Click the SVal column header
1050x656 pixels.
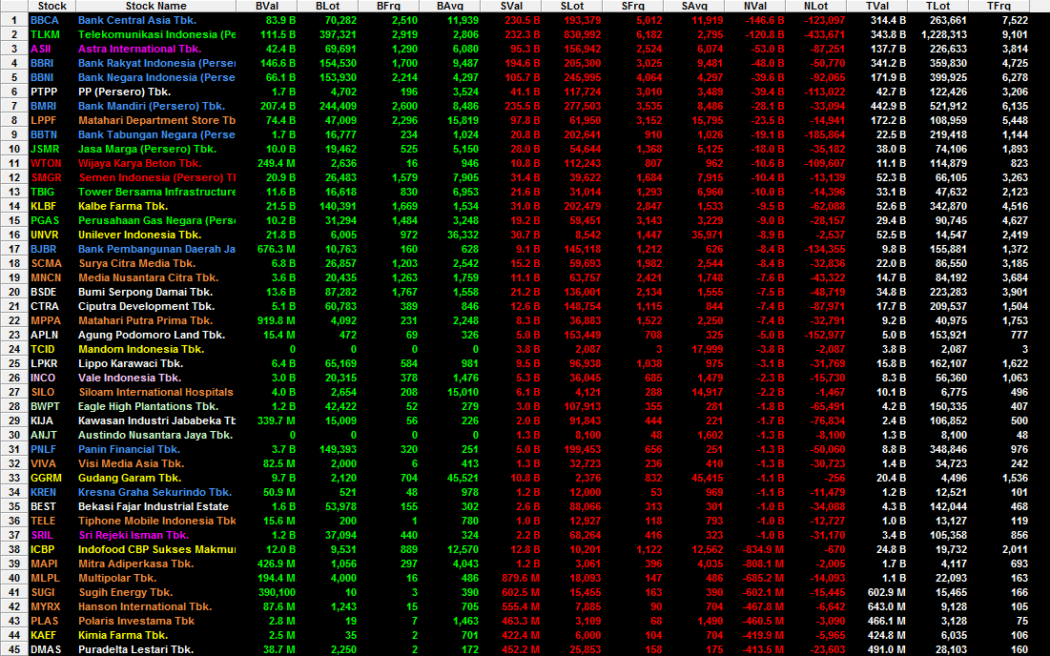511,6
